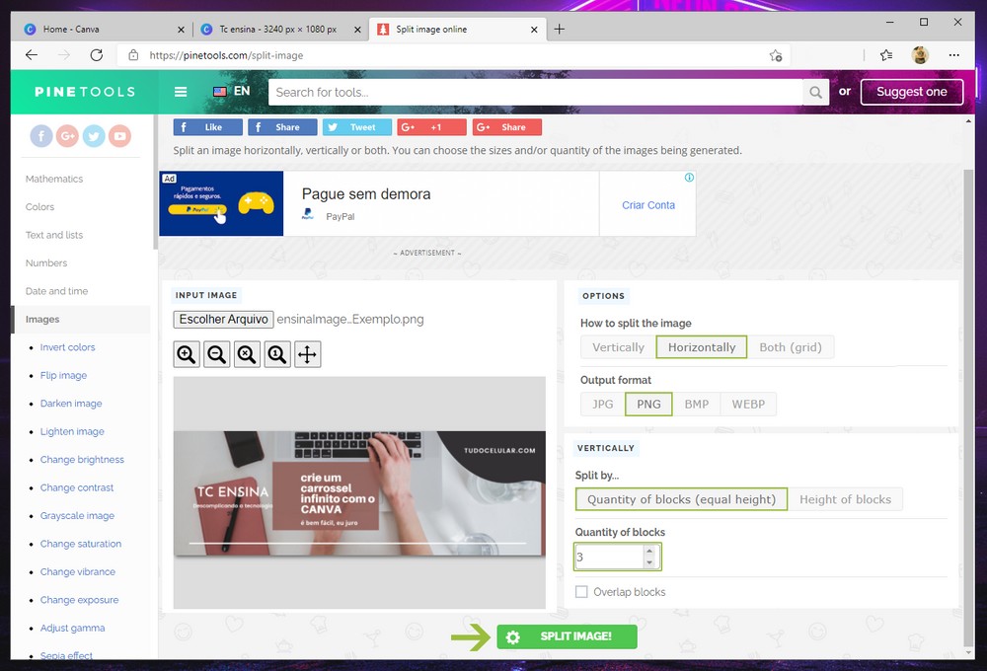Open the YouTube circle icon in sidebar
987x671 pixels.
120,136
